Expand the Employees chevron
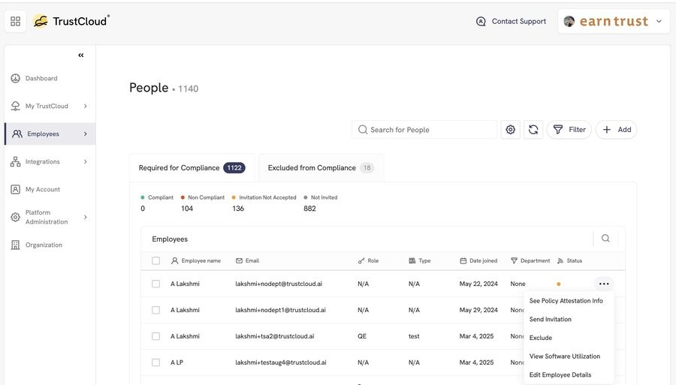Image resolution: width=676 pixels, height=385 pixels. [x=86, y=134]
